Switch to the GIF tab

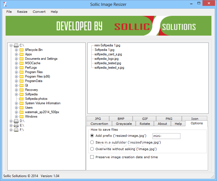pyautogui.click(x=145, y=119)
